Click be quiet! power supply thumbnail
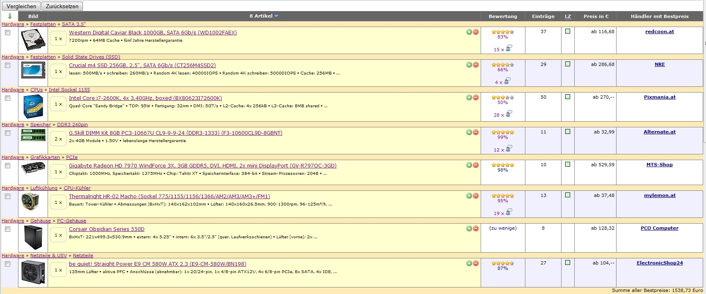Viewport: 706px width, 294px height. coord(33,272)
